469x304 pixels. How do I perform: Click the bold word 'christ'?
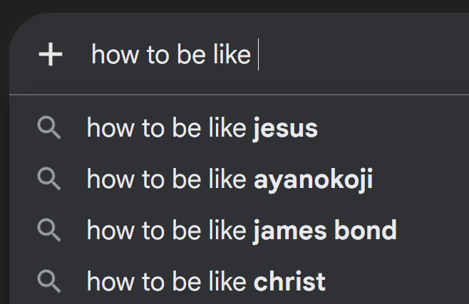tap(289, 282)
